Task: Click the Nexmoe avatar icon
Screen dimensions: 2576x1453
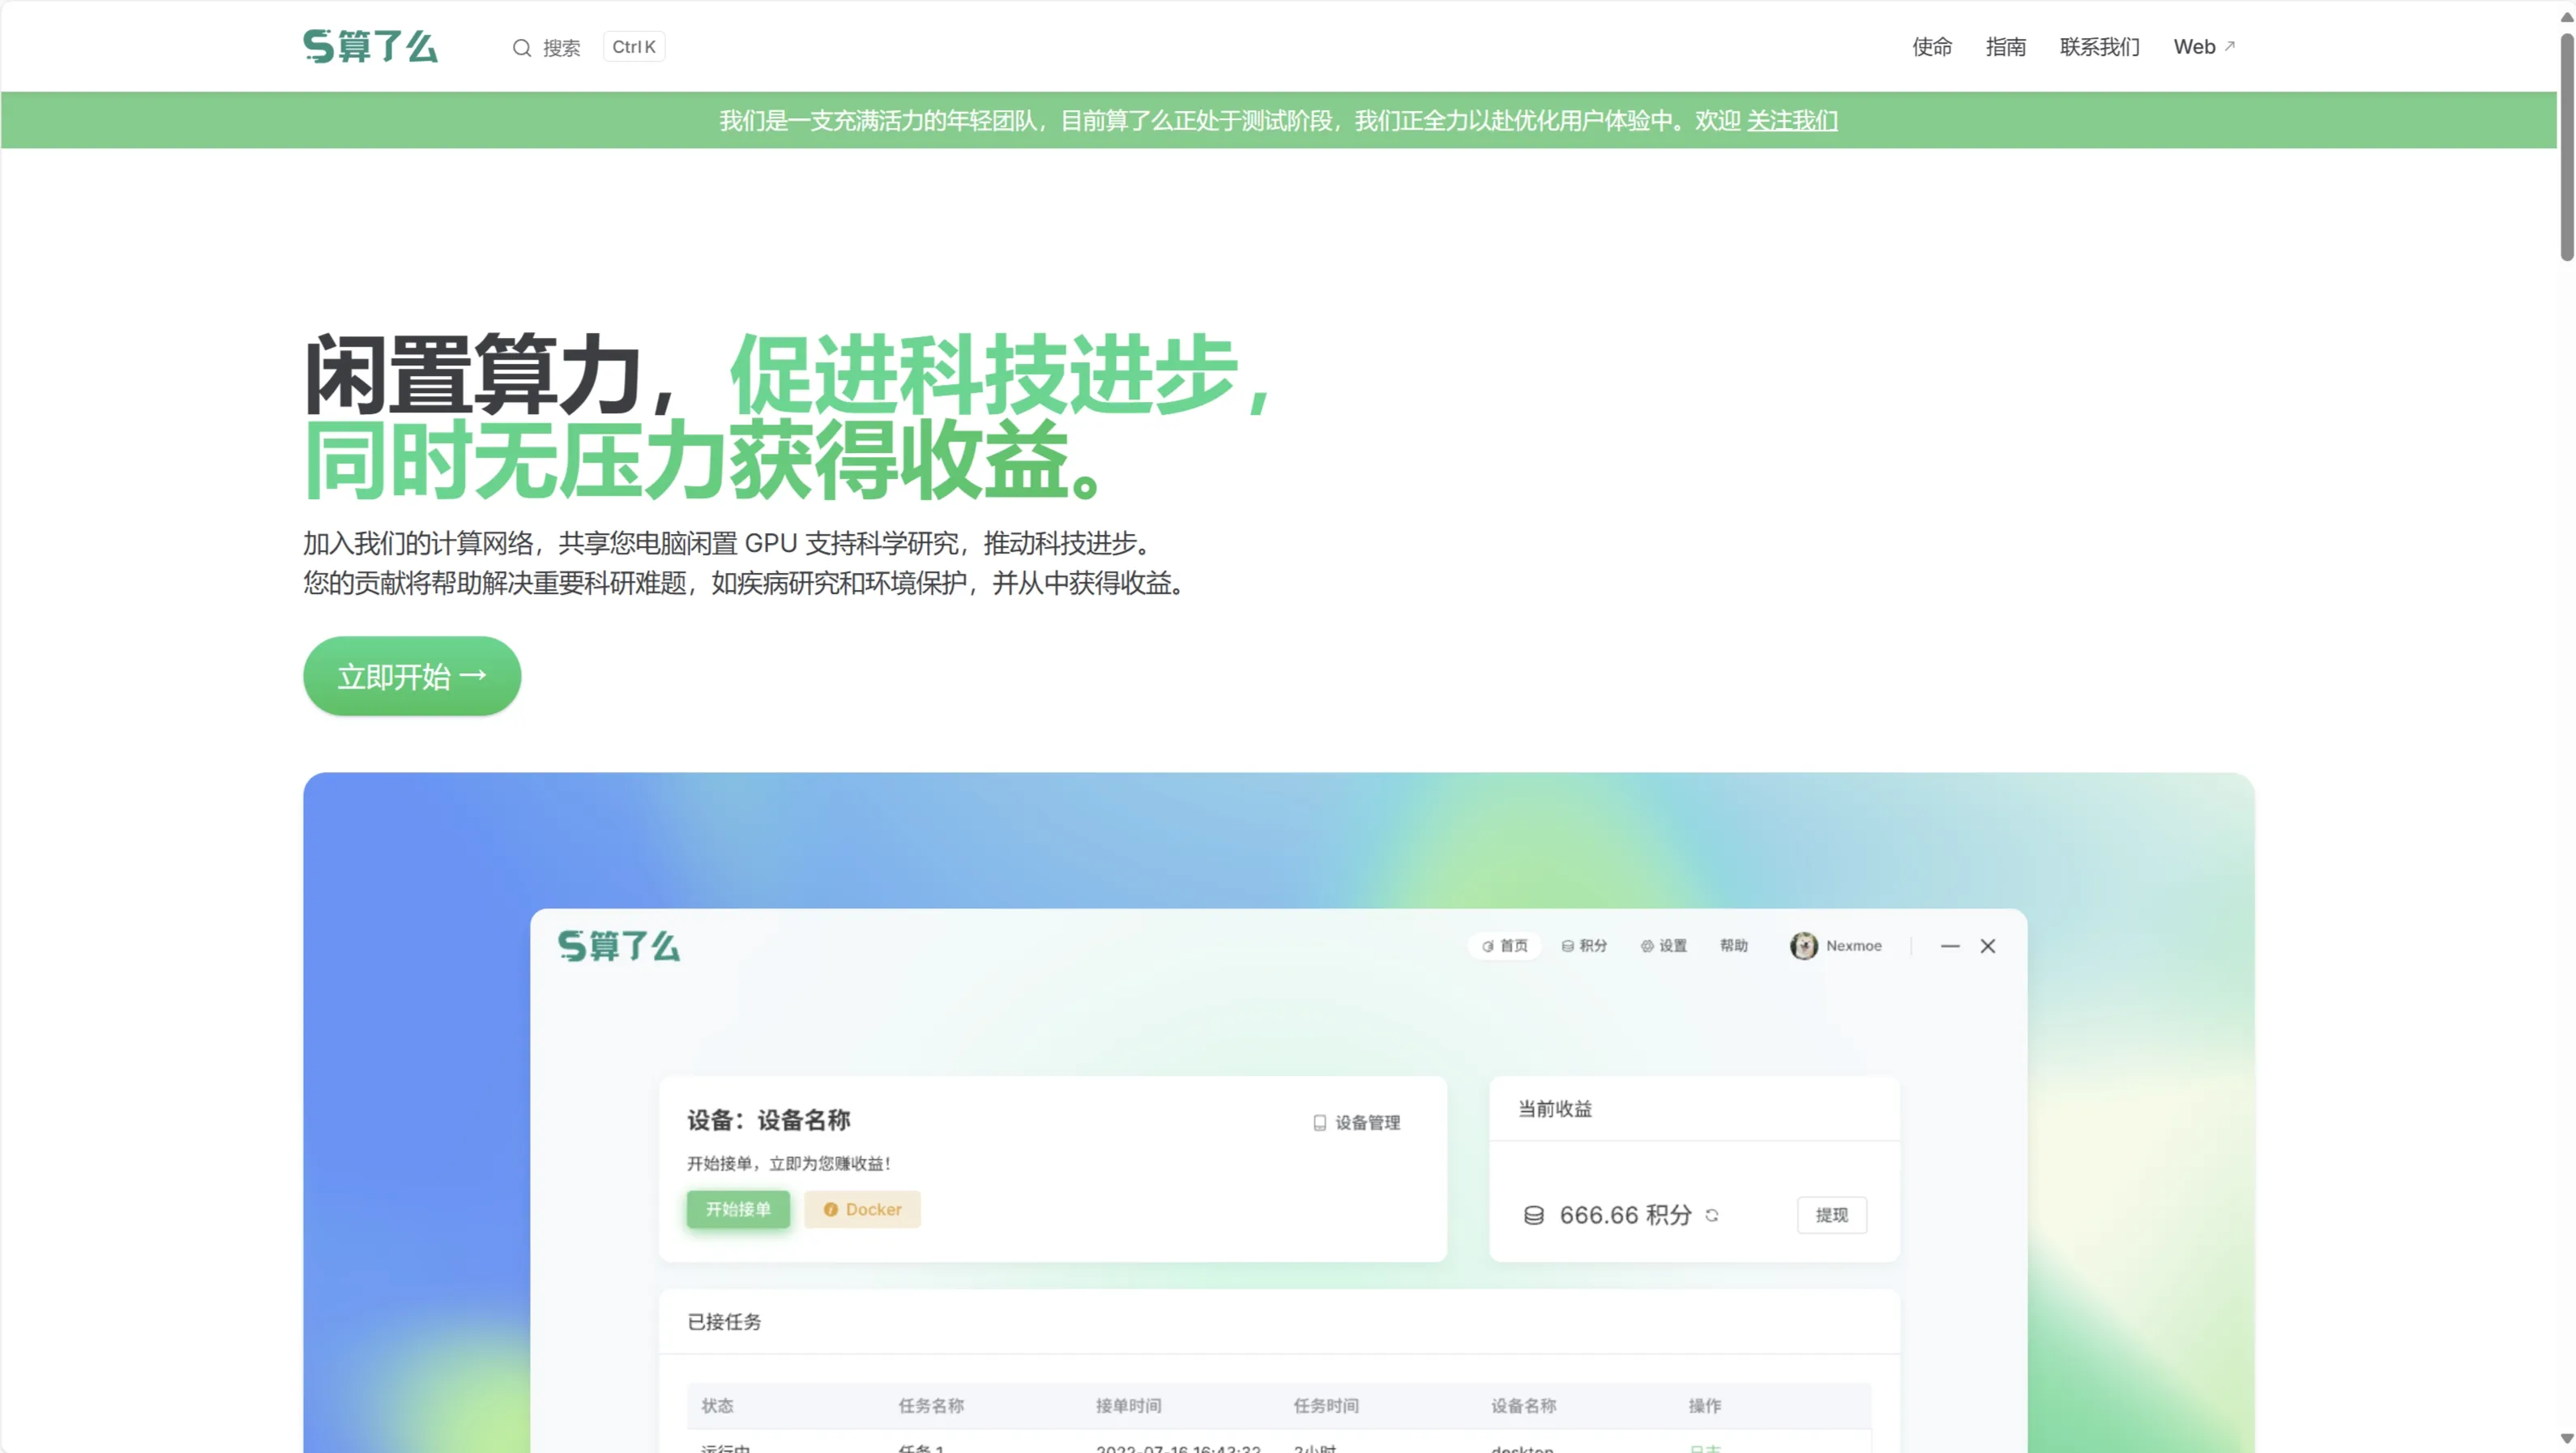Action: [1804, 946]
